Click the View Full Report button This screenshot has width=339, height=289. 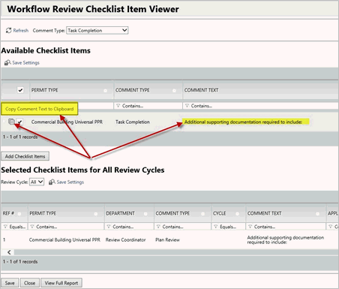(x=61, y=283)
